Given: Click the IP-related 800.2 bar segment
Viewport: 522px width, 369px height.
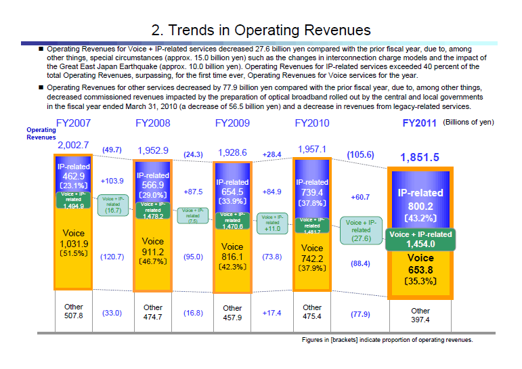Looking at the screenshot, I should tap(420, 200).
